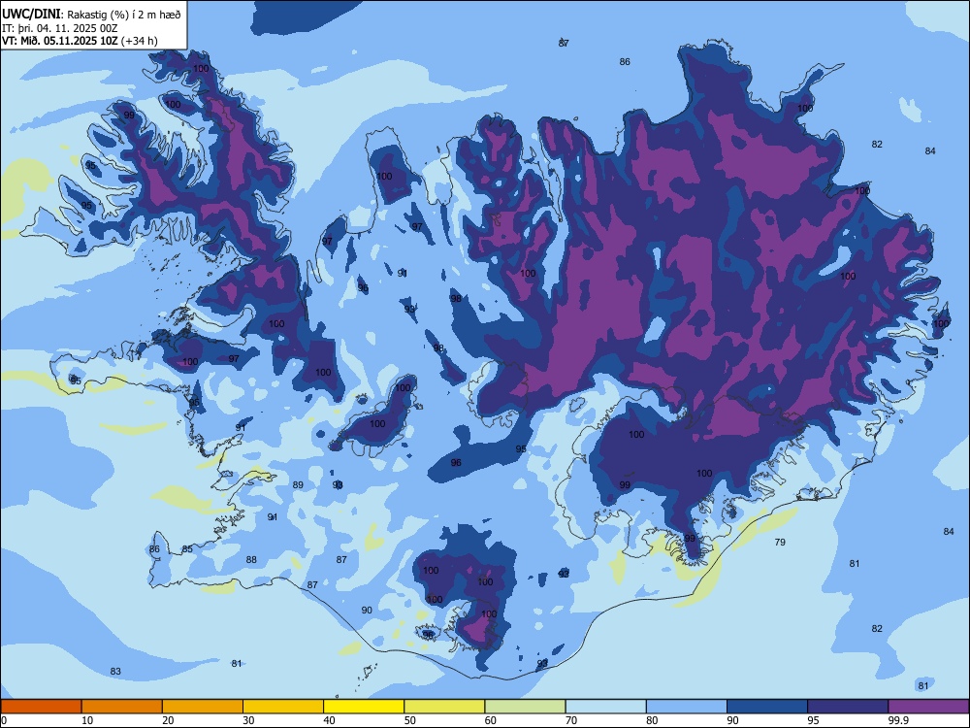This screenshot has height=728, width=970.
Task: Click the 'IT: þri. 04. 11. 2025 00Z' line
Action: point(60,28)
